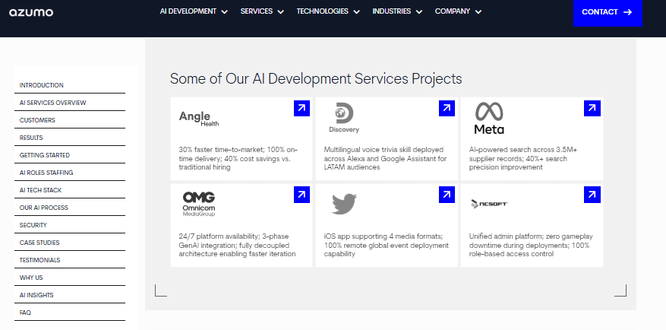Click the NCSOFT logo
666x330 pixels.
pos(489,204)
